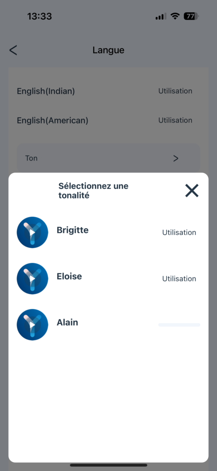Choose the English(American) language entry
217x471 pixels.
pos(53,121)
